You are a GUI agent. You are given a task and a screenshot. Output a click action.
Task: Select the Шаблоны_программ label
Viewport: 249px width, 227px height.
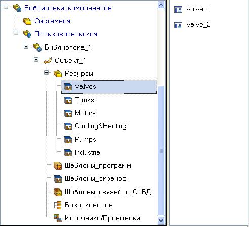click(98, 166)
